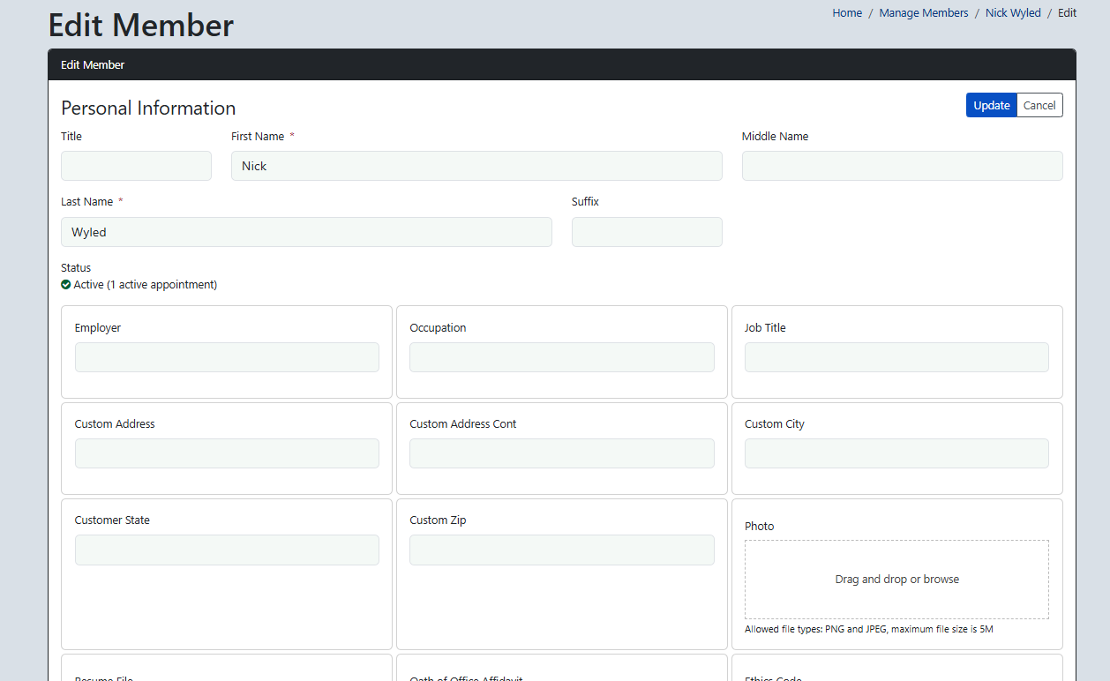Go to Manage Members breadcrumb
1110x681 pixels.
[x=924, y=13]
